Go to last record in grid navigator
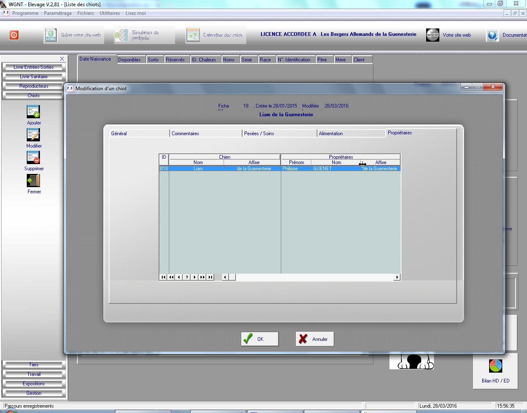 210,277
